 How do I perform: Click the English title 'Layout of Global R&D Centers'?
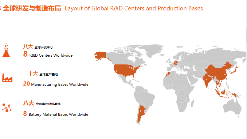coord(134,8)
